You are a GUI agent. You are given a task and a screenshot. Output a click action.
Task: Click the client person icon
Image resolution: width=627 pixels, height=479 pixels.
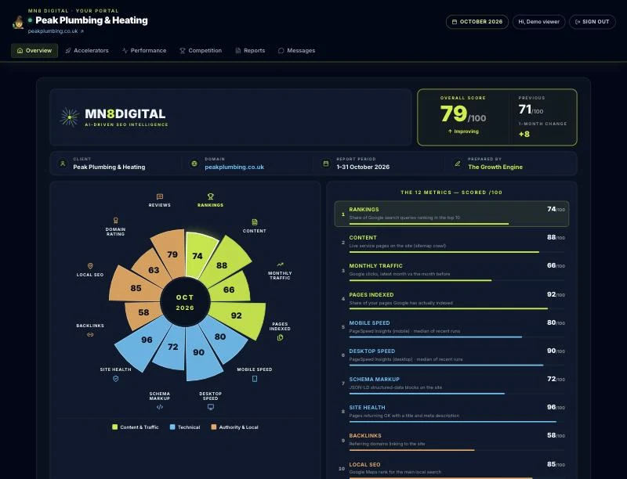63,164
